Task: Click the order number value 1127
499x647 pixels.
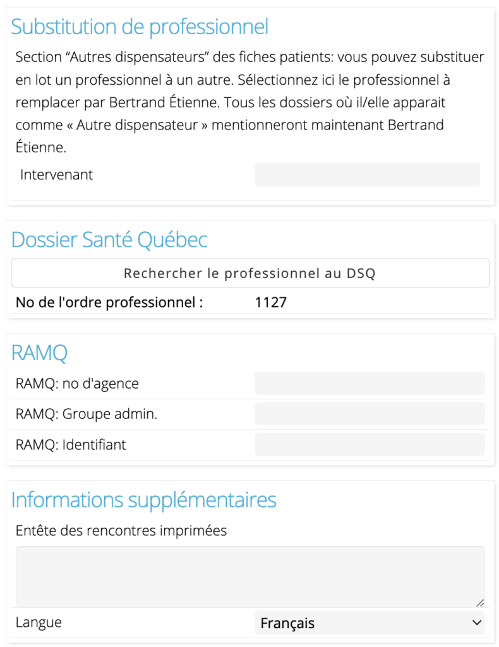Action: tap(270, 303)
